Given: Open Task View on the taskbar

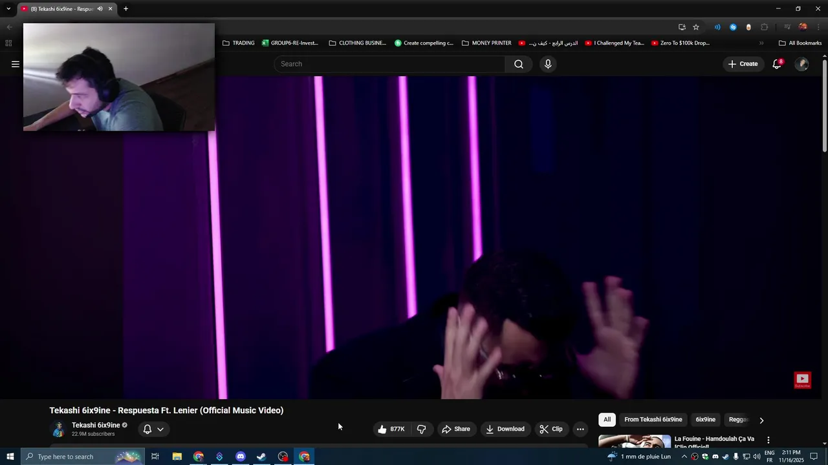Looking at the screenshot, I should click(155, 457).
